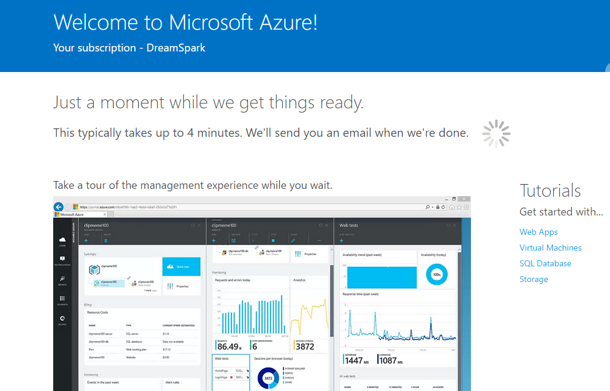
Task: Click 'Just a moment while we get things ready.'
Action: (x=208, y=103)
